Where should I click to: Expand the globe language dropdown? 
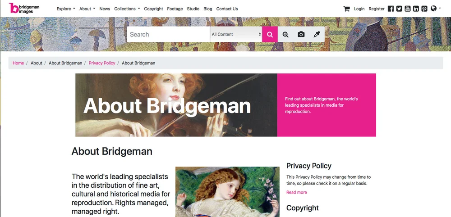tap(436, 9)
